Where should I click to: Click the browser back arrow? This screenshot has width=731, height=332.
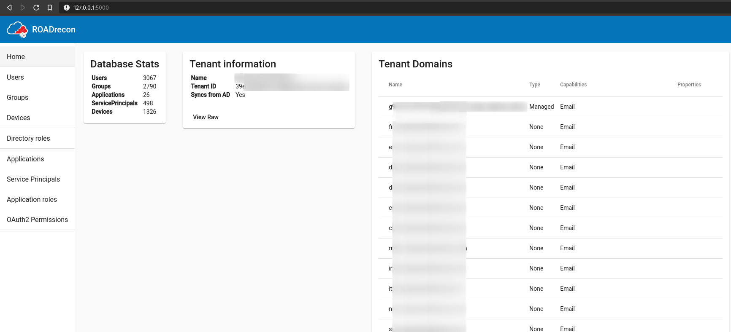click(x=9, y=8)
